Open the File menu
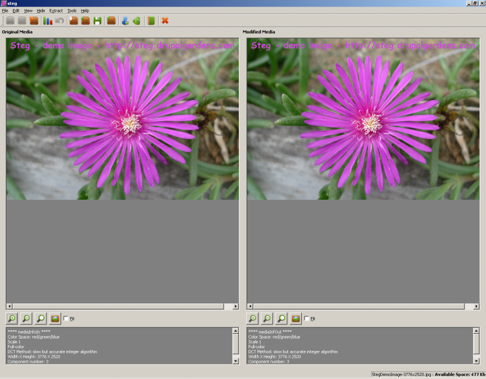The height and width of the screenshot is (379, 486). [5, 11]
